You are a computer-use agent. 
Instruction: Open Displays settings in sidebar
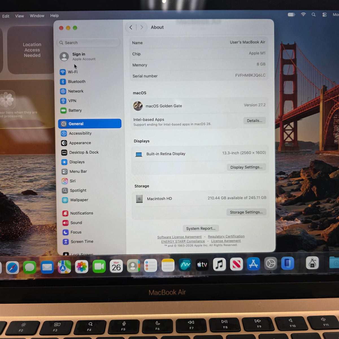click(x=90, y=162)
